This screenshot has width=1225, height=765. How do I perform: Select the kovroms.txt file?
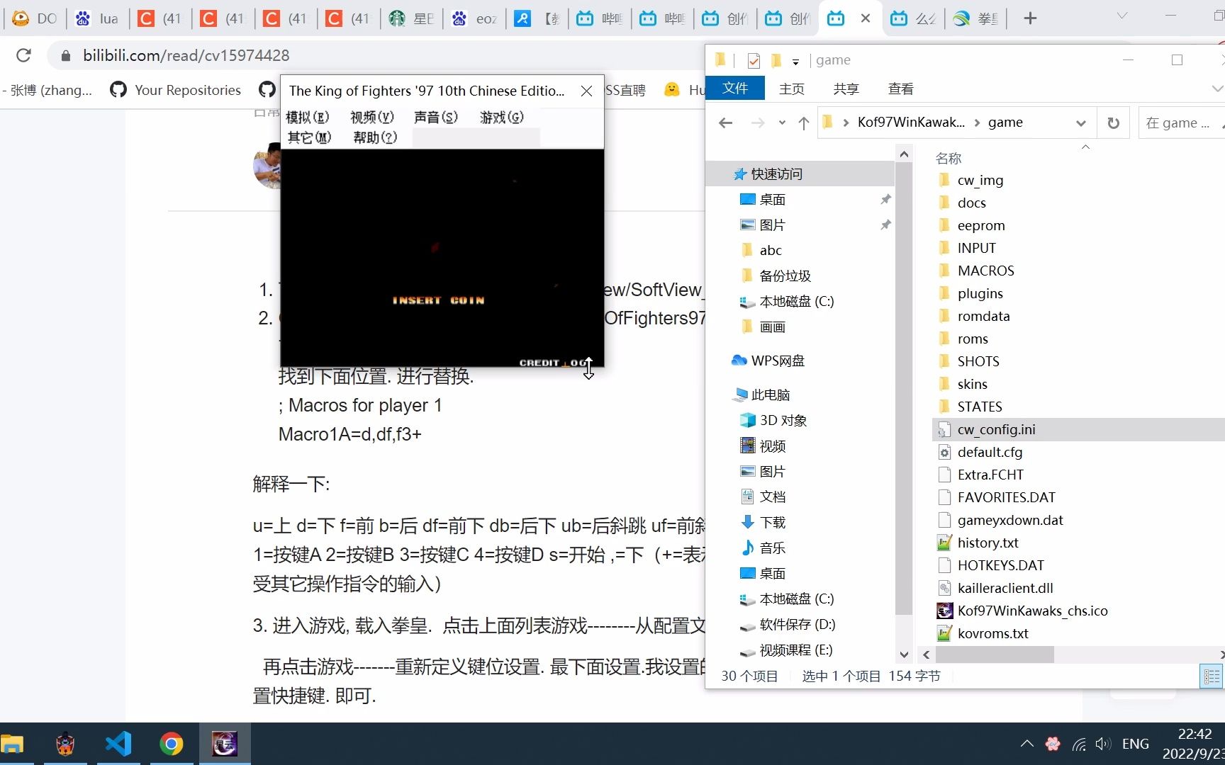click(x=992, y=633)
